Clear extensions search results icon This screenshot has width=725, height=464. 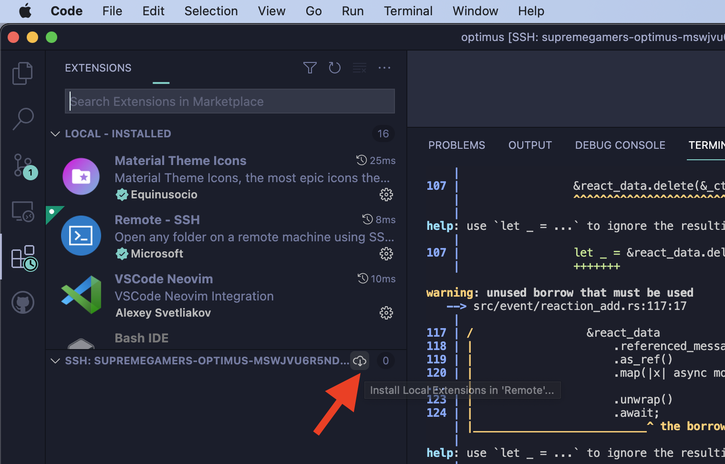click(x=360, y=68)
